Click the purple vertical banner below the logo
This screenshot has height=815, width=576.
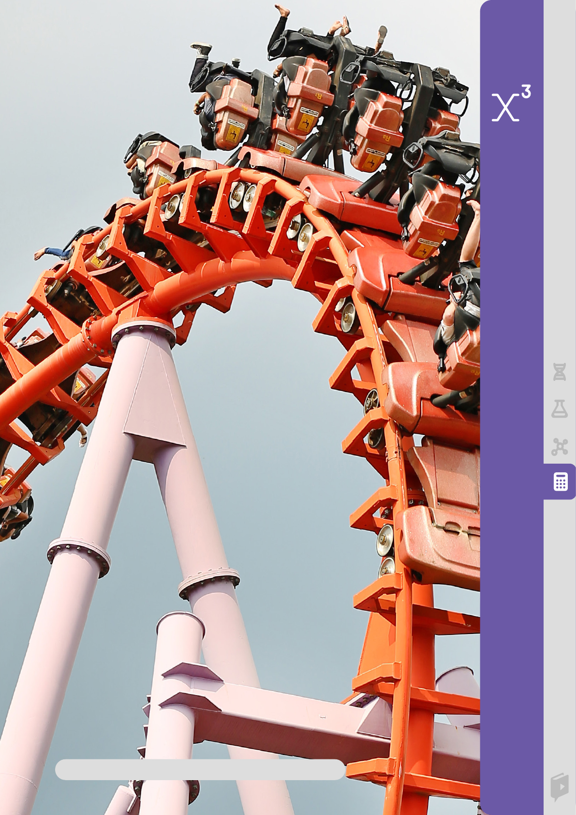coord(511,290)
